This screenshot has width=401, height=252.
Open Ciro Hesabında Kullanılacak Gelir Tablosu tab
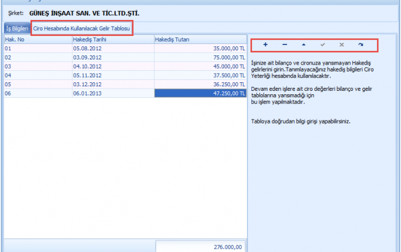[81, 28]
